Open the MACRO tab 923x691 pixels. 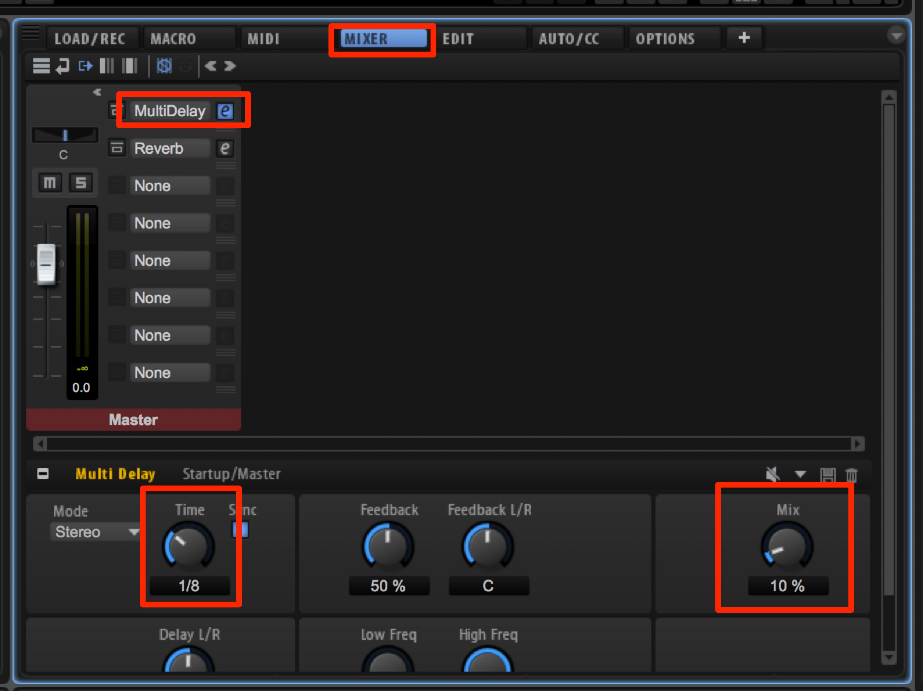[x=190, y=39]
